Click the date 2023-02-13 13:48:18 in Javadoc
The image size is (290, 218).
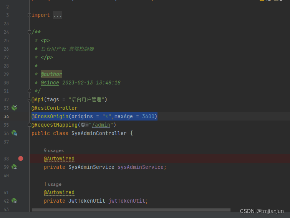91,83
